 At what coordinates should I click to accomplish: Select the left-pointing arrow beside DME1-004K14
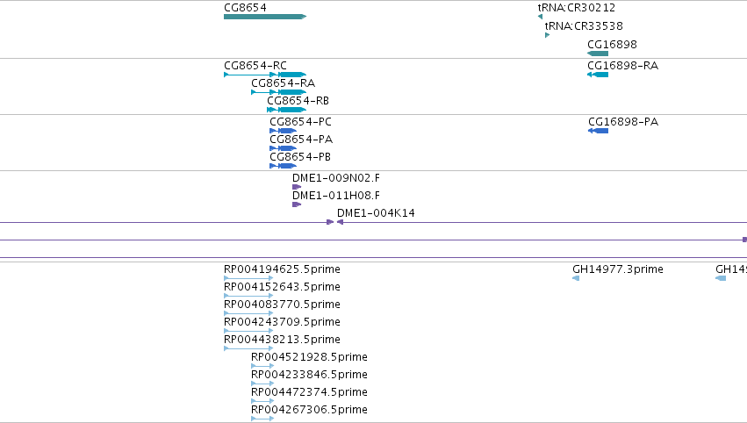point(341,222)
